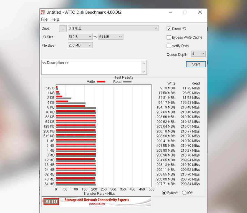Click inside the Description text box
The height and width of the screenshot is (213, 247).
[92, 67]
